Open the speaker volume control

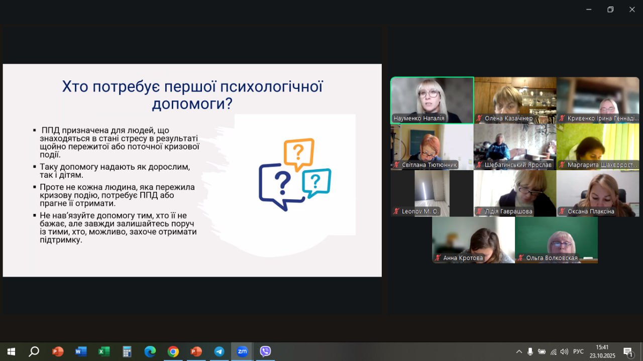point(565,351)
